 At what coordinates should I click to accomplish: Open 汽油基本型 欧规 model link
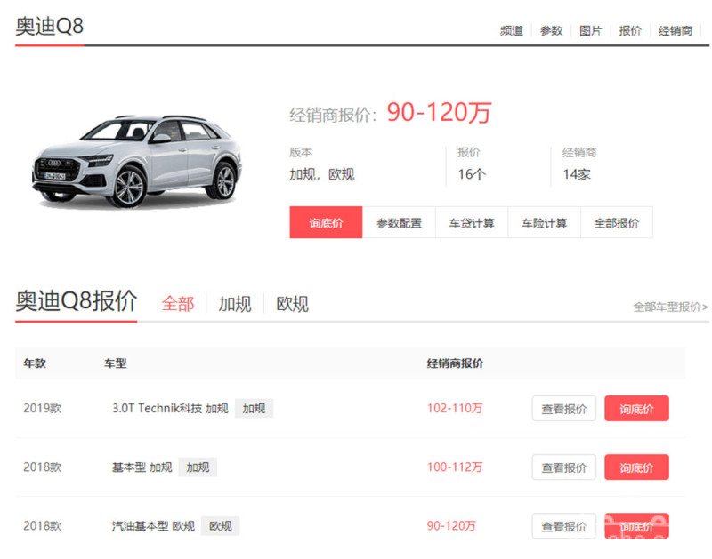click(152, 526)
